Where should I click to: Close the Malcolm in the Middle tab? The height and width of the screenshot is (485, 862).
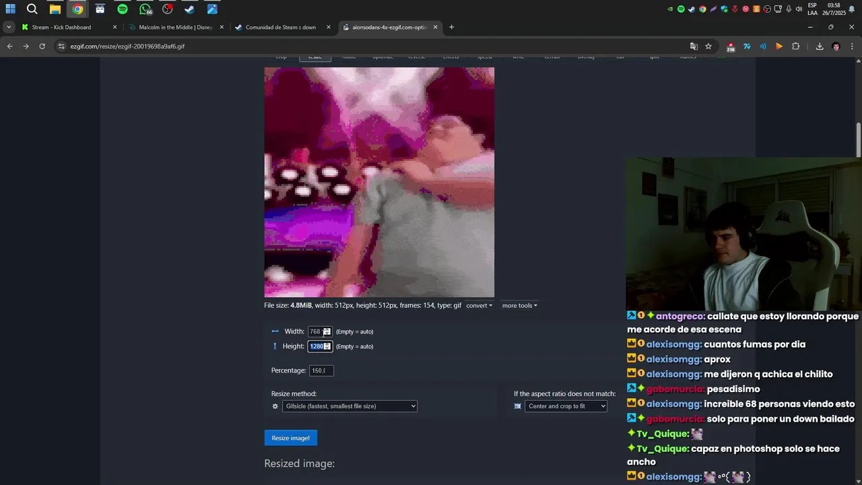[222, 27]
